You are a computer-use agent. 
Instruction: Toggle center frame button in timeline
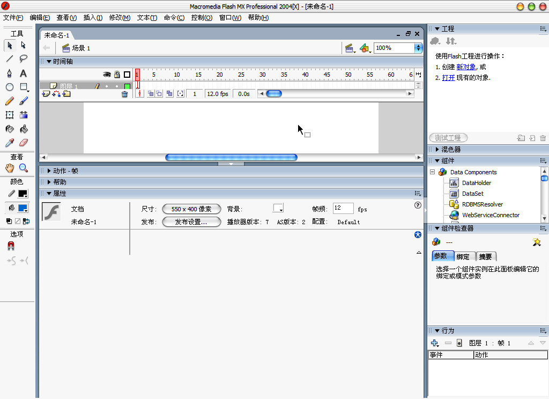tap(140, 93)
